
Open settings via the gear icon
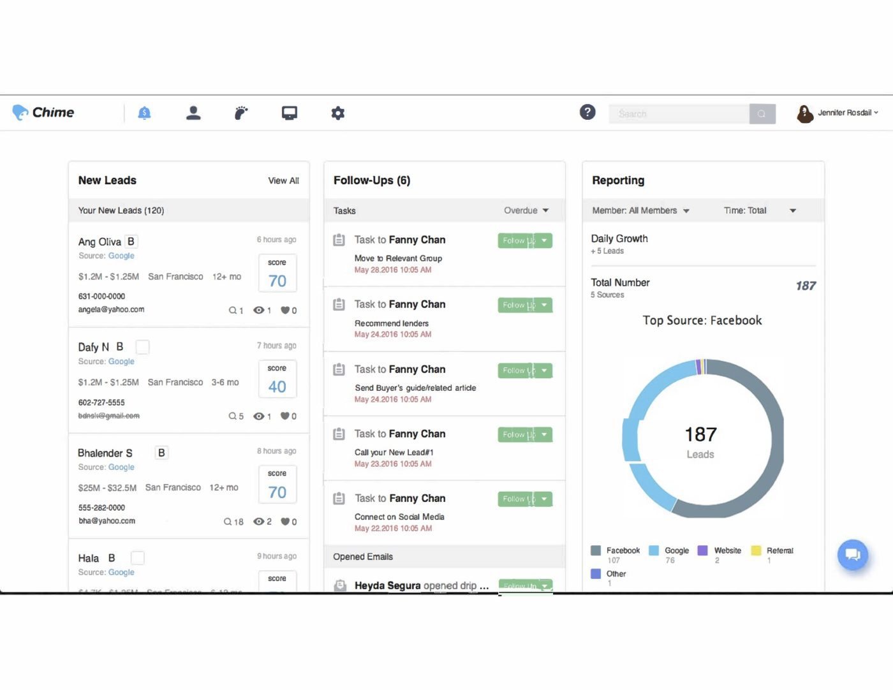coord(337,112)
